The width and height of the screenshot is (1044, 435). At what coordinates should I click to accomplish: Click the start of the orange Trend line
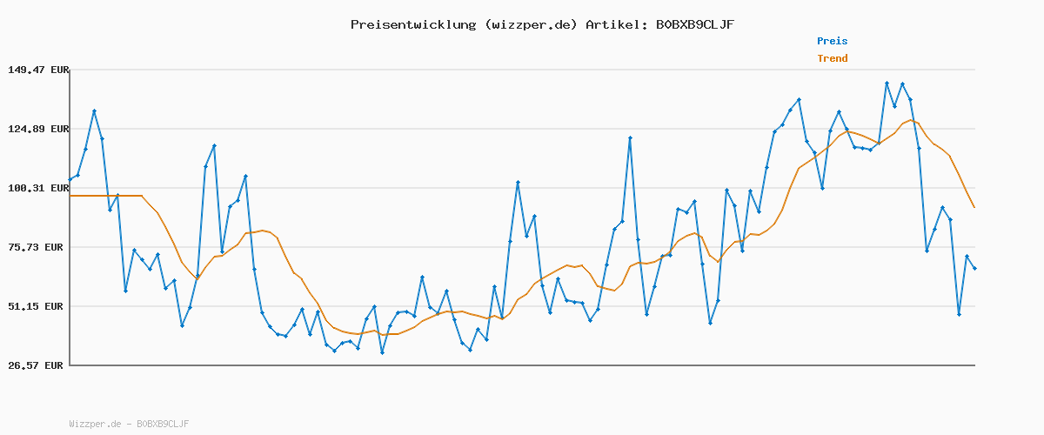(x=70, y=196)
